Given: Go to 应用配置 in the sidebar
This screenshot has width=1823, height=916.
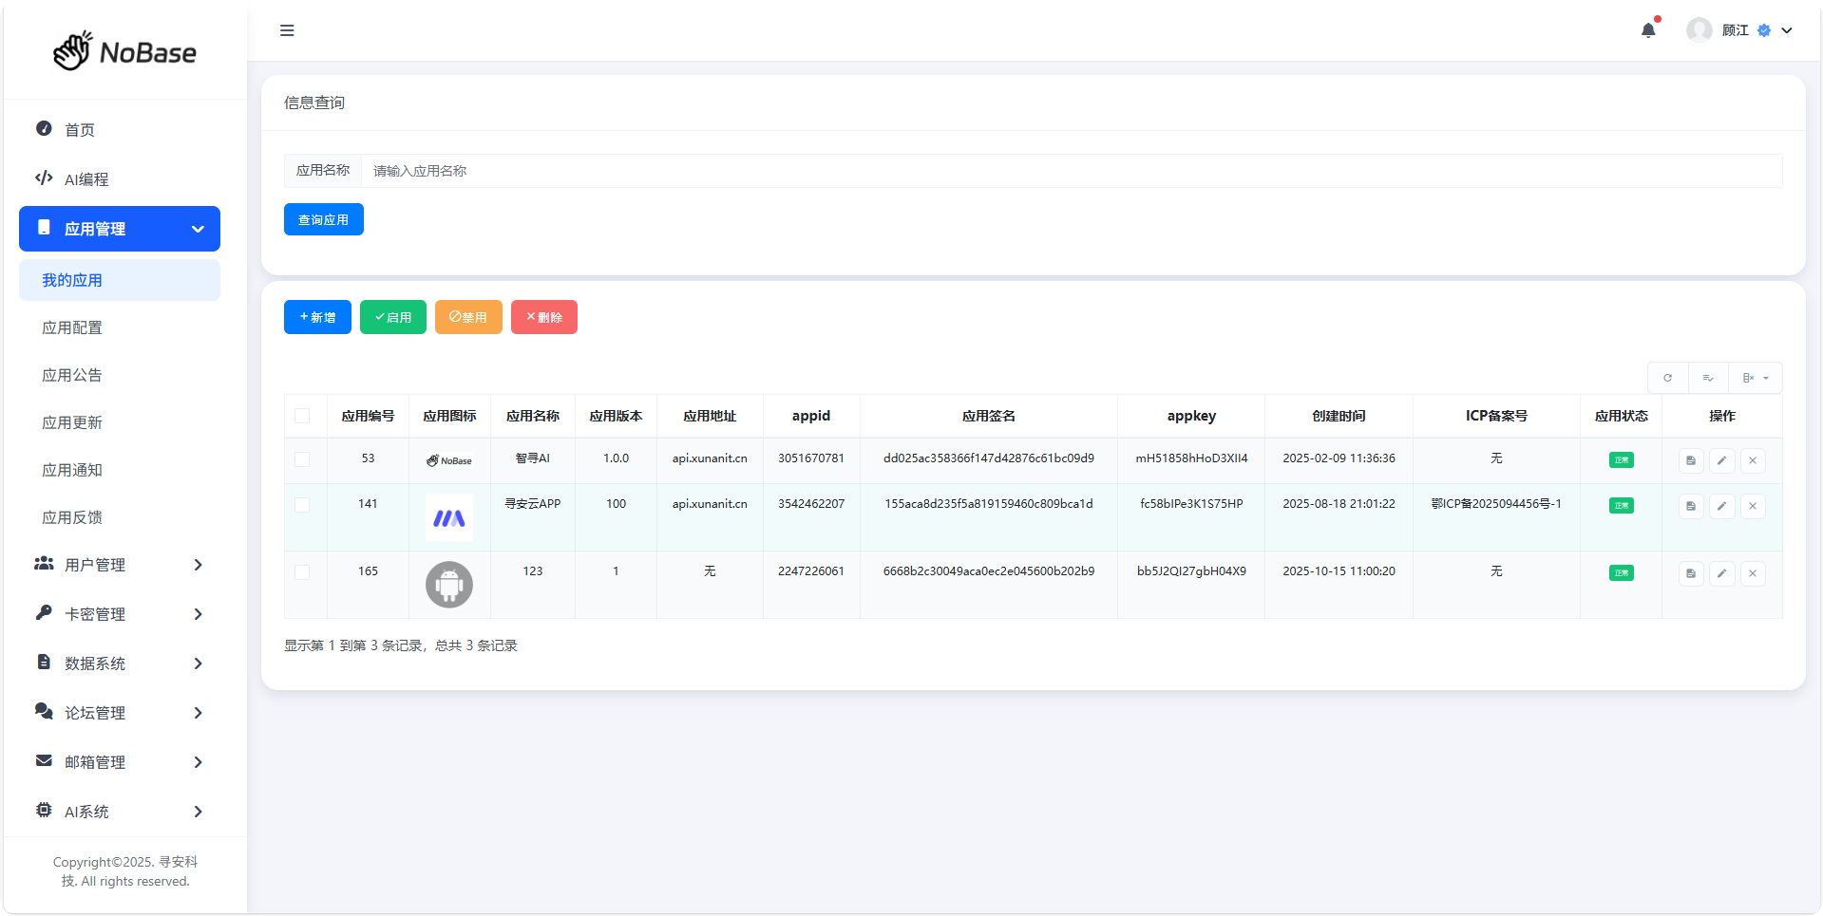Looking at the screenshot, I should coord(72,327).
